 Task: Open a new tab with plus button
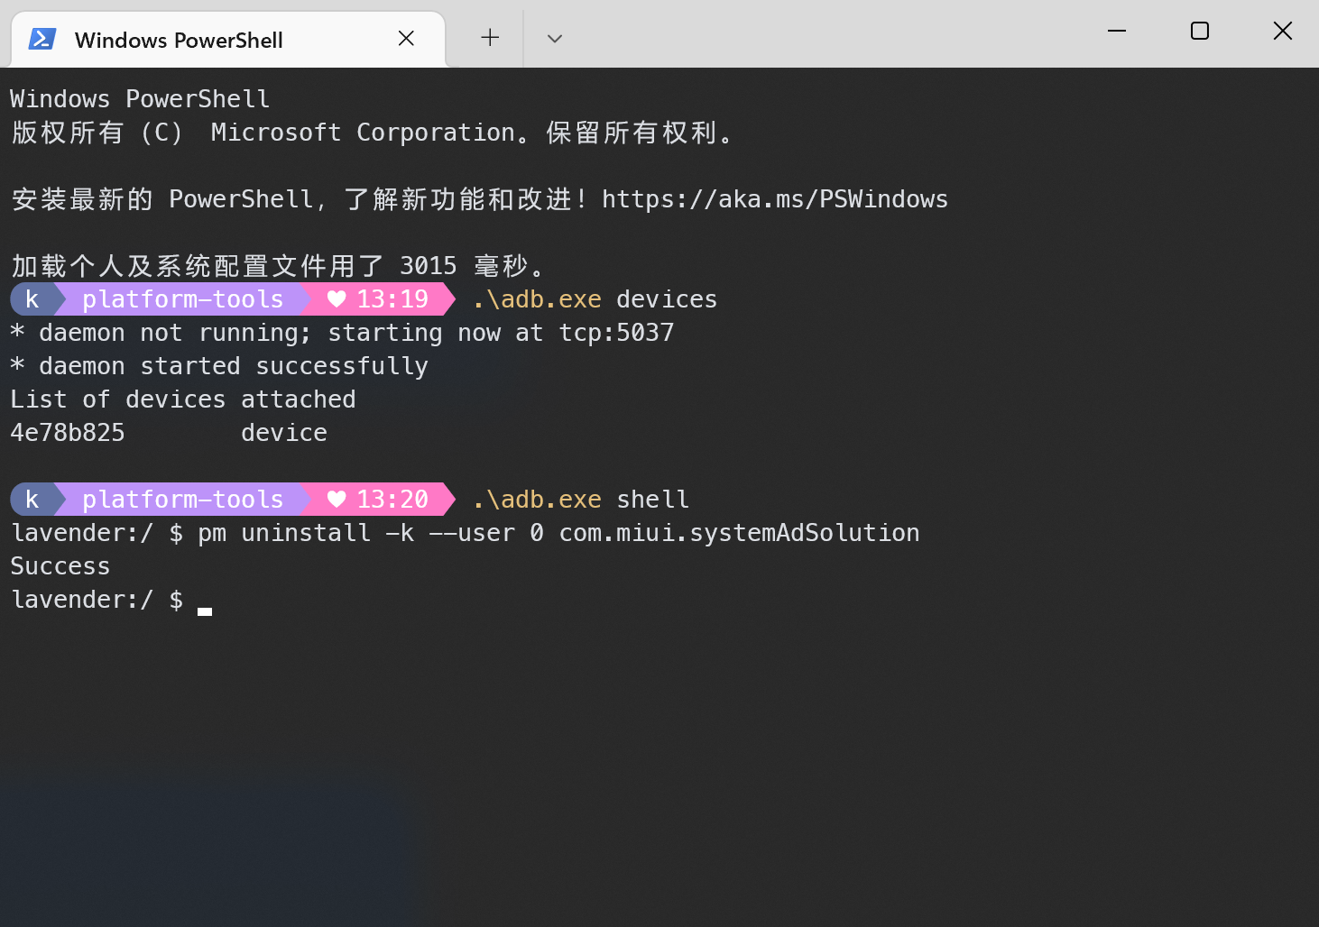490,38
